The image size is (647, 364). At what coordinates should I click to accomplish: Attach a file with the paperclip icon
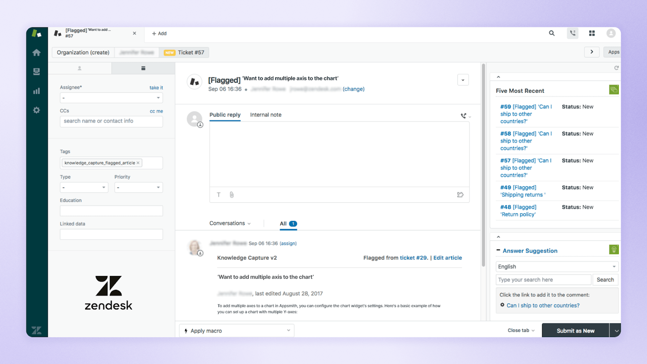pos(231,195)
